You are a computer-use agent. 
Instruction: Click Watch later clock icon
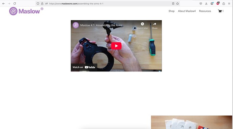point(143,24)
